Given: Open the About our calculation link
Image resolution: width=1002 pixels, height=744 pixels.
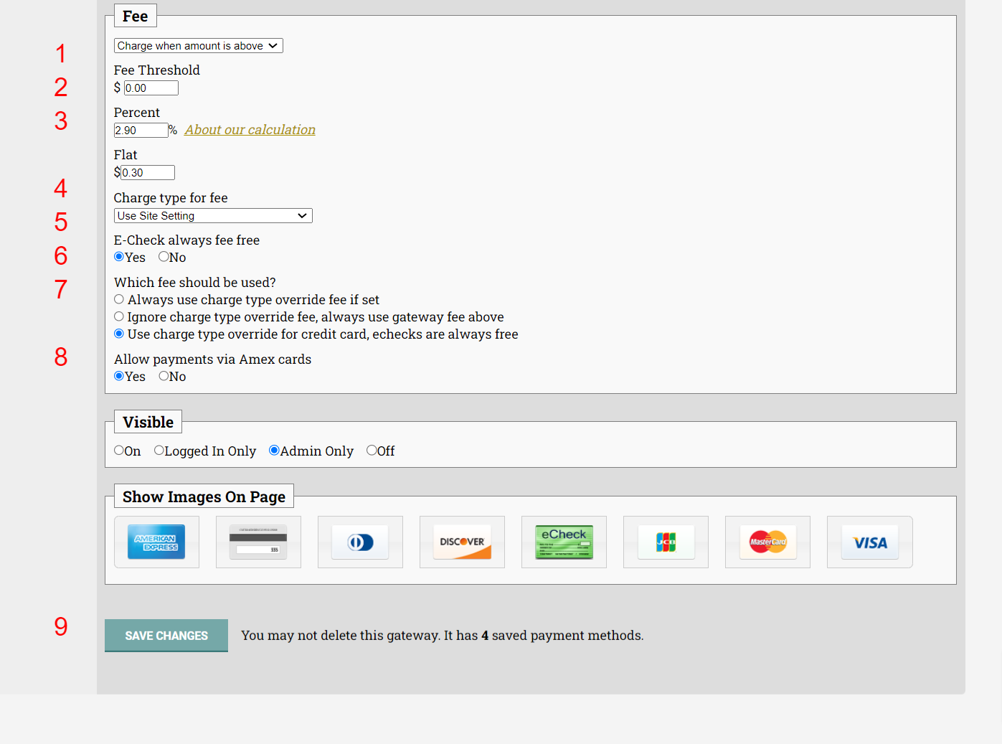Looking at the screenshot, I should pyautogui.click(x=250, y=129).
